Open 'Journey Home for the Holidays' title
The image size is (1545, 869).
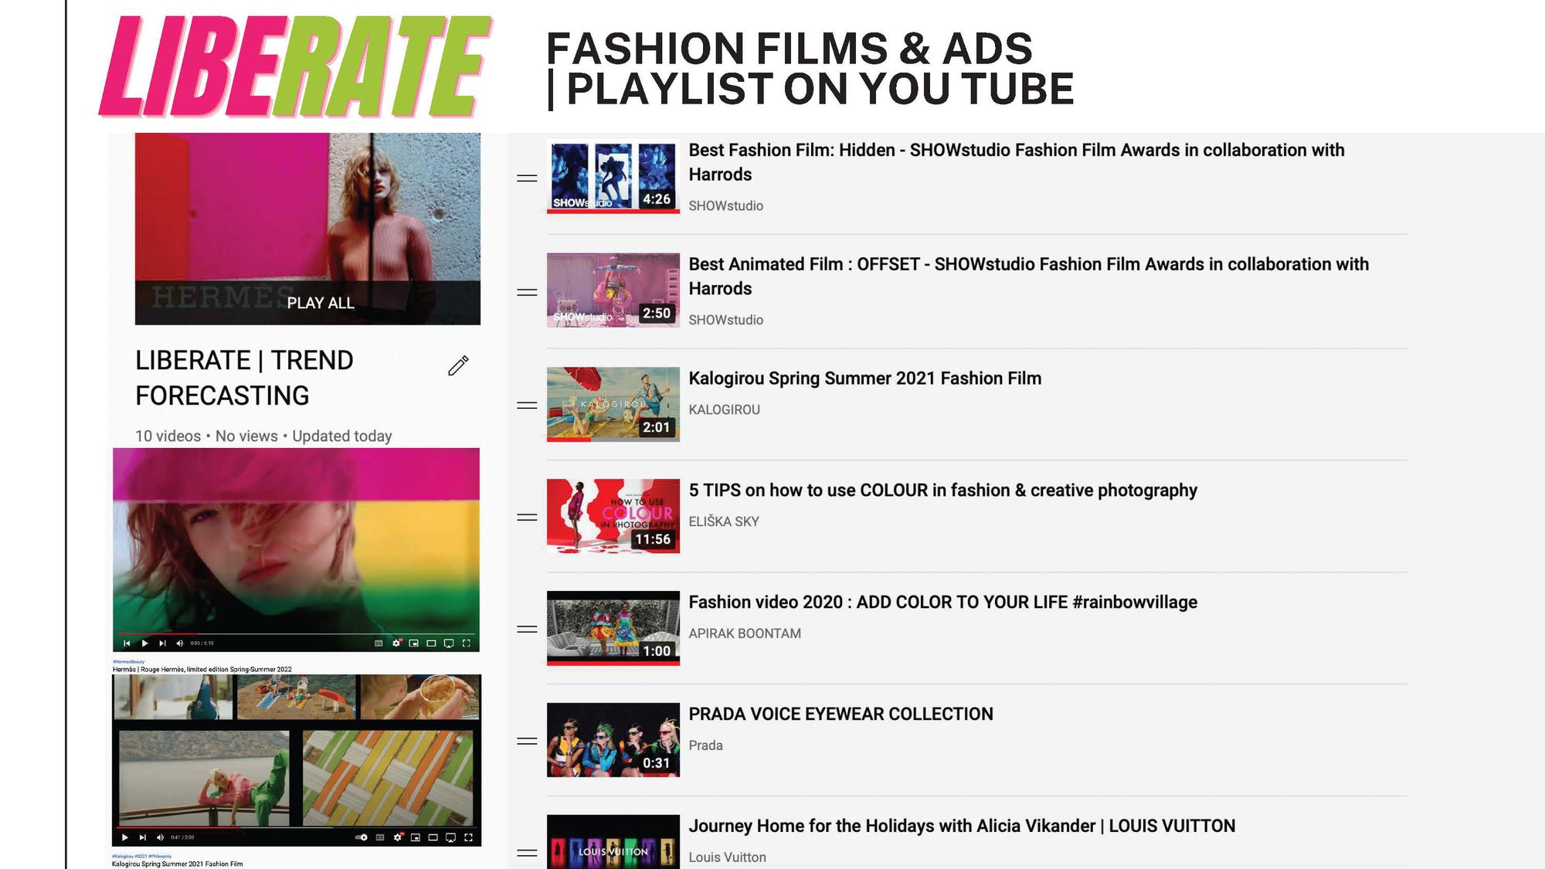pos(962,826)
